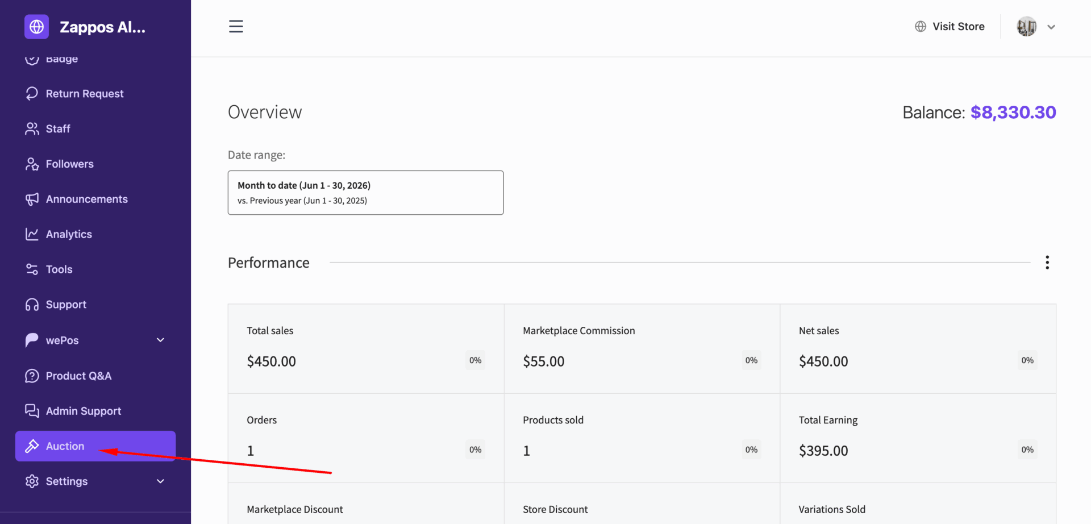Click the wePos logo icon
Viewport: 1091px width, 524px height.
pos(32,340)
